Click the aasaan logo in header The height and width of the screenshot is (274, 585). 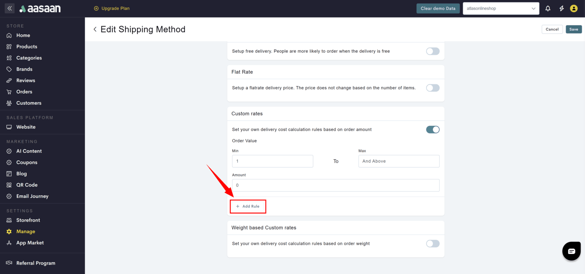[40, 9]
